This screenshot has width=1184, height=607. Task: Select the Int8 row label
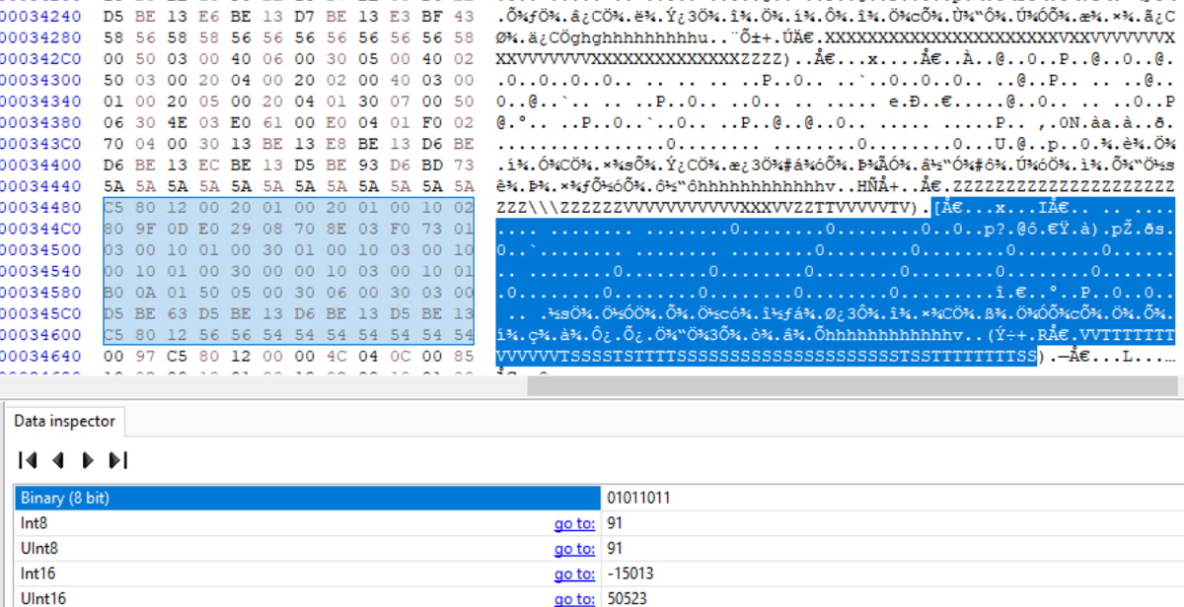(x=34, y=523)
